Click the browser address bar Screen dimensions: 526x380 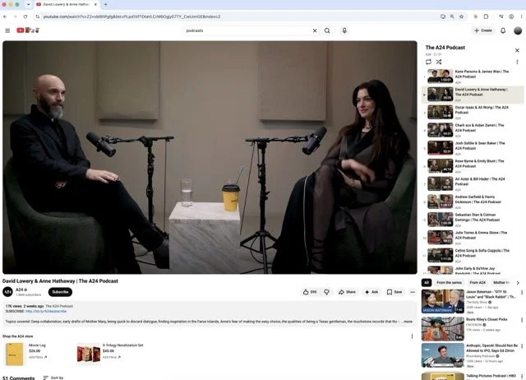coord(235,16)
